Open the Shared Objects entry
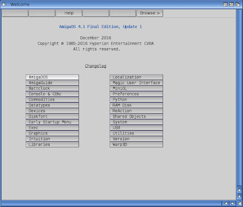The width and height of the screenshot is (243, 207). click(136, 116)
